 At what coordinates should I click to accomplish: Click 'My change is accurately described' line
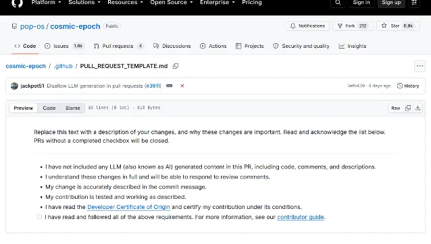[x=126, y=187]
